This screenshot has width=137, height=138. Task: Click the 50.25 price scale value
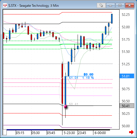pyautogui.click(x=126, y=114)
